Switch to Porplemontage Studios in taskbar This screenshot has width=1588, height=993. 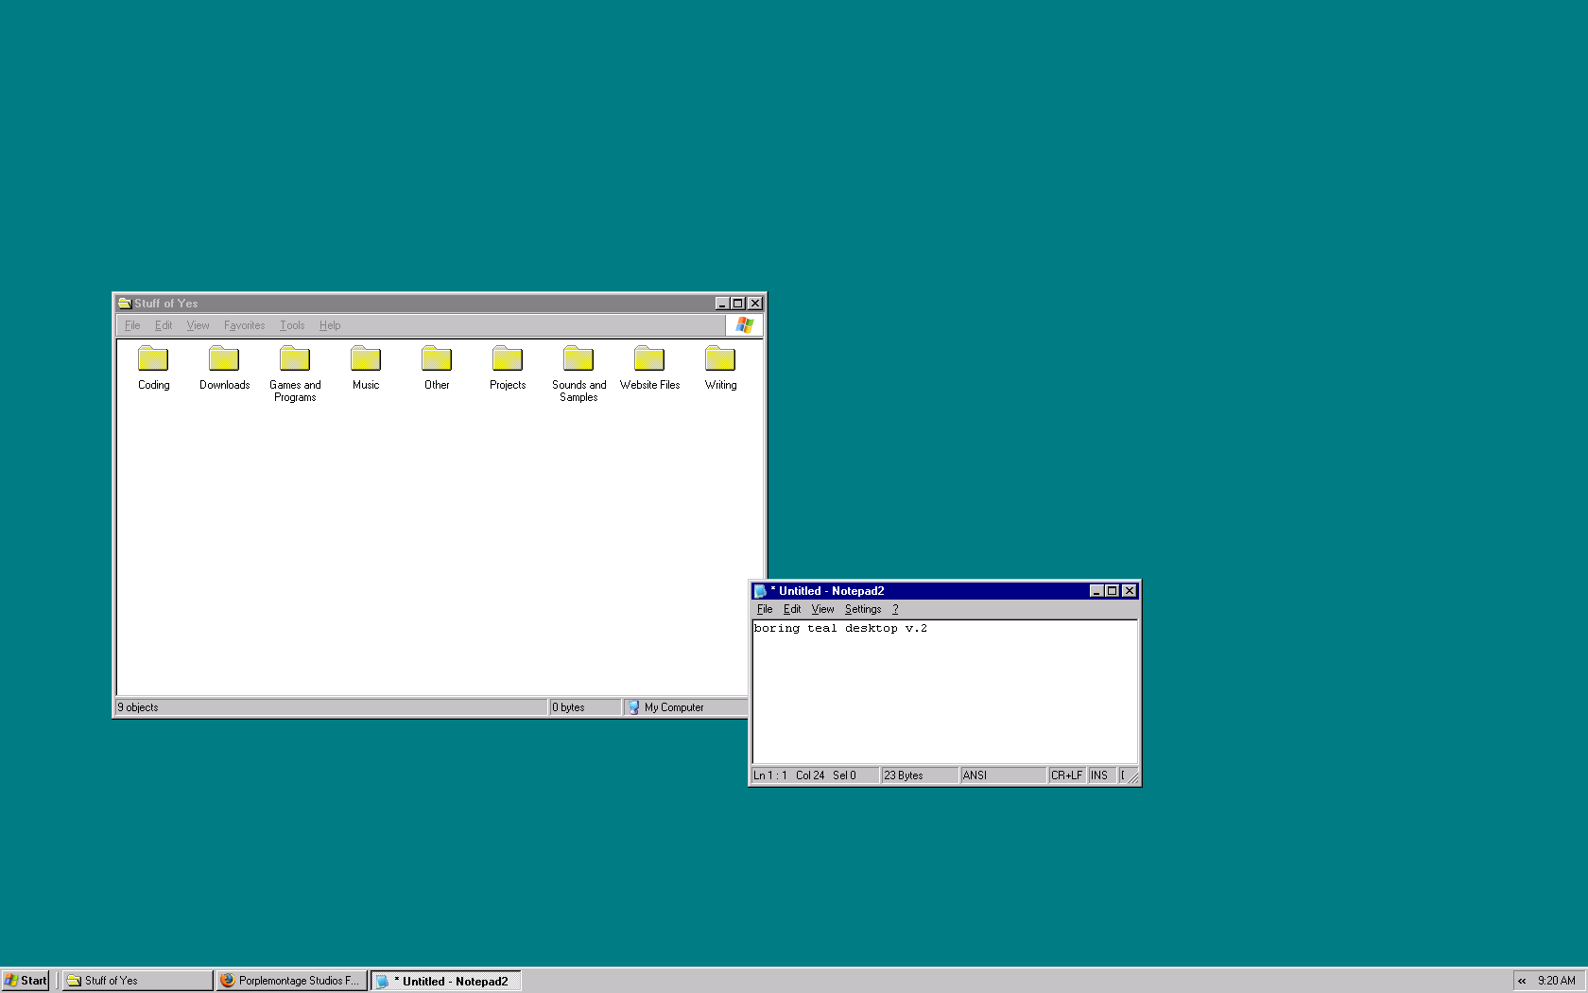click(x=291, y=980)
